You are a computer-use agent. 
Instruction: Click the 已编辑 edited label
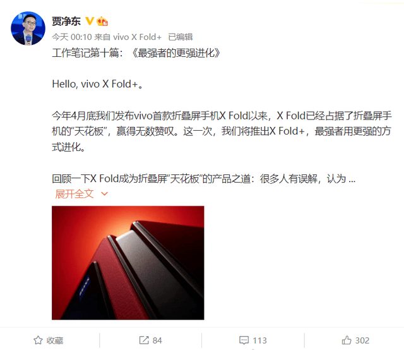click(x=181, y=37)
